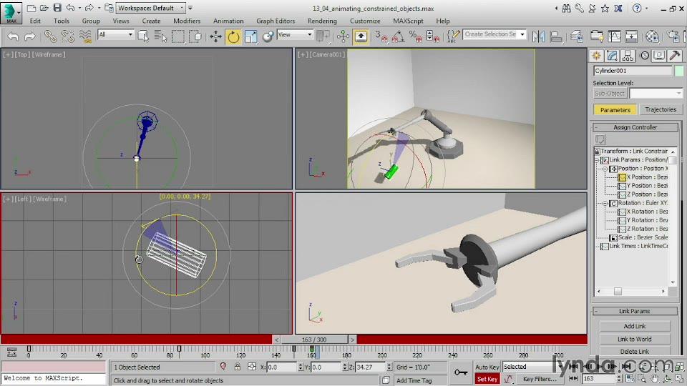Open Edit Named Selection Sets
The image size is (687, 386).
pos(453,36)
